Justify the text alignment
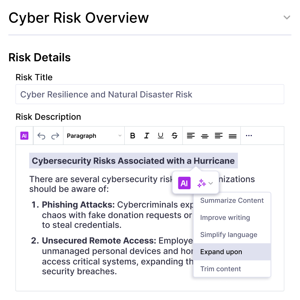This screenshot has height=300, width=300. (x=233, y=136)
